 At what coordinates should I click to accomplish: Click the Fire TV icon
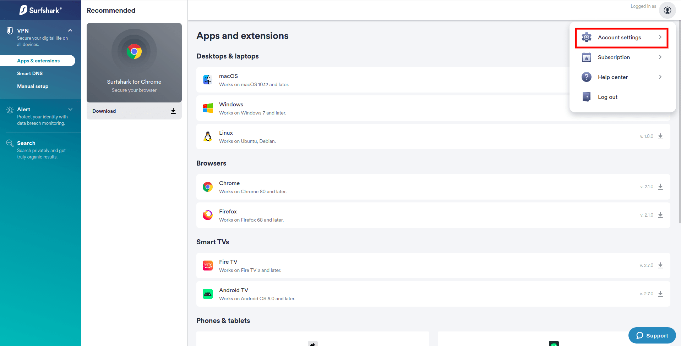(x=208, y=266)
